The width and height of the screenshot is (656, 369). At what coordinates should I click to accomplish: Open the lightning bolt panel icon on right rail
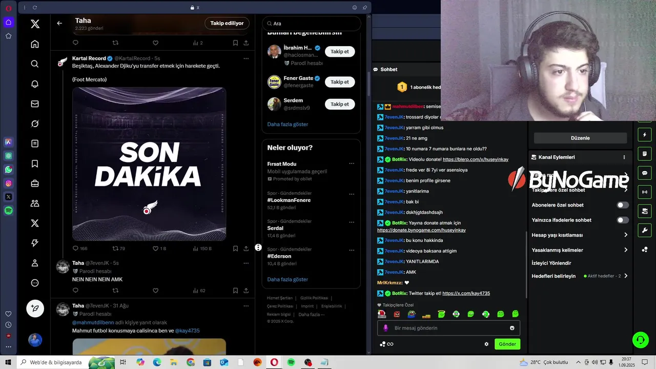pyautogui.click(x=645, y=135)
